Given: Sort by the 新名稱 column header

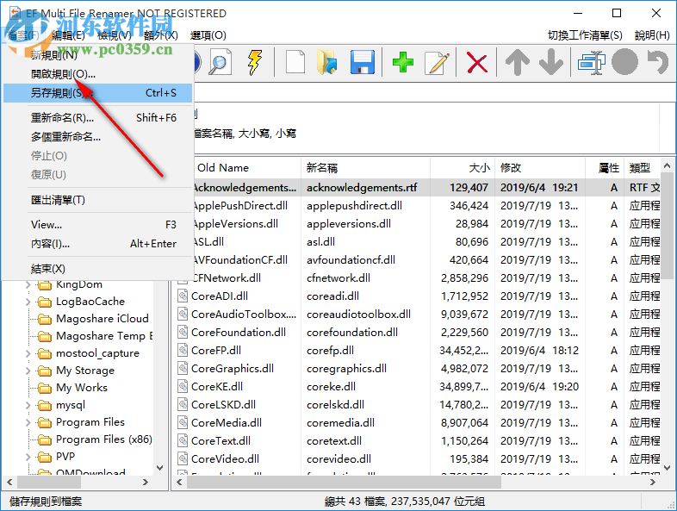Looking at the screenshot, I should (x=365, y=167).
